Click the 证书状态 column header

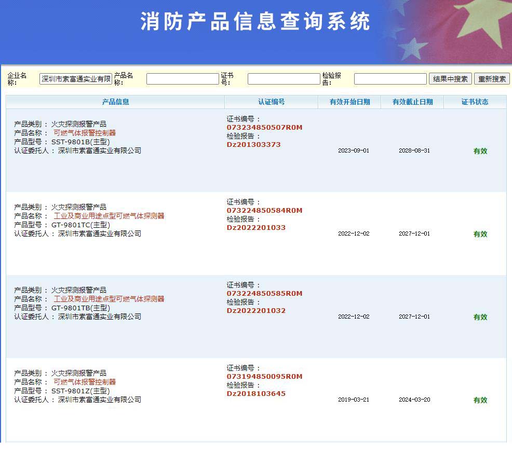coord(475,102)
